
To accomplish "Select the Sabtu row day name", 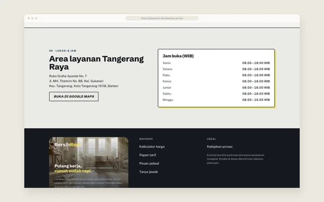I will (167, 93).
